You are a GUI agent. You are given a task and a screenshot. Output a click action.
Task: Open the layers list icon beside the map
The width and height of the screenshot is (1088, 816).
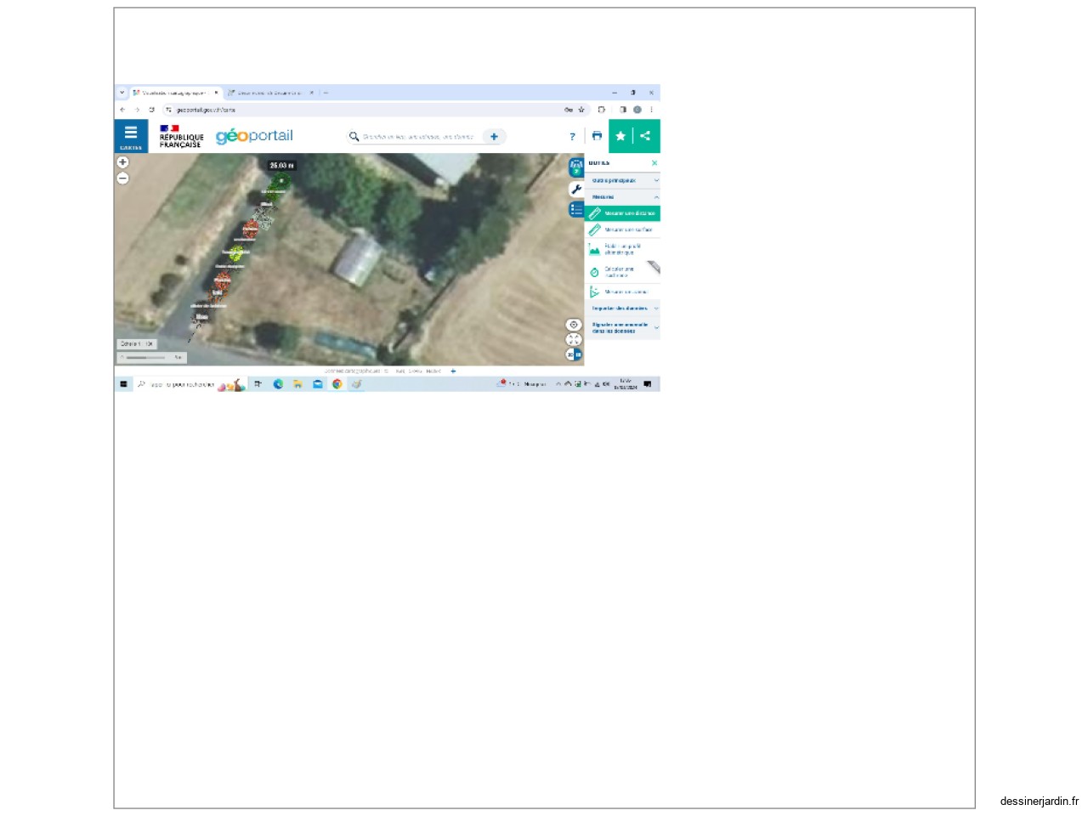(x=576, y=209)
